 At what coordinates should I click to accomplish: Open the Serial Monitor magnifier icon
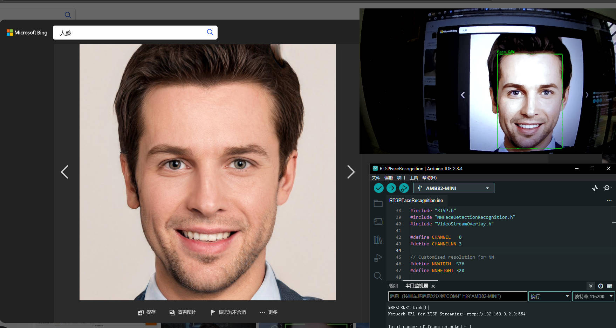click(x=607, y=188)
